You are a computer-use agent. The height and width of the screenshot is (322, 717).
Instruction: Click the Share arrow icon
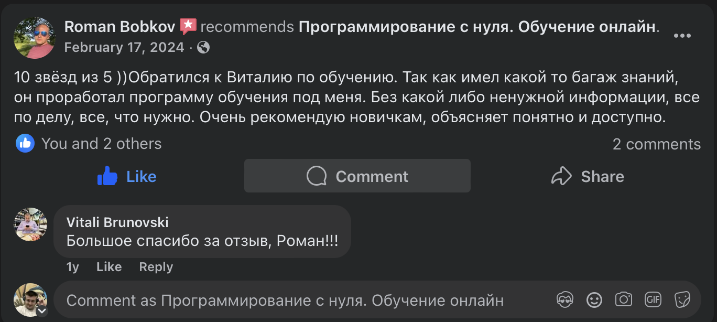pos(562,176)
